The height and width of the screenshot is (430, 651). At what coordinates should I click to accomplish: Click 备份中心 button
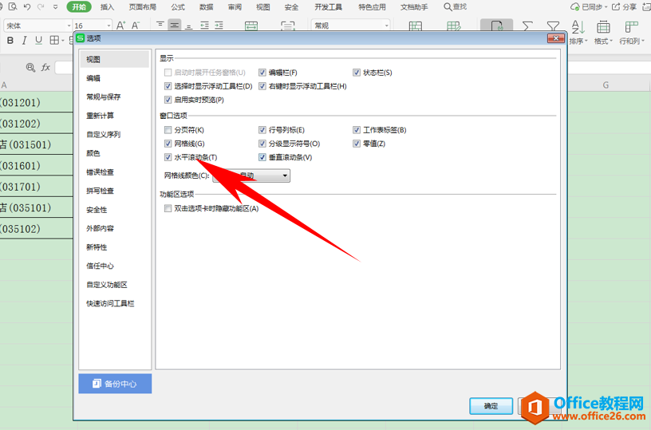tap(115, 384)
